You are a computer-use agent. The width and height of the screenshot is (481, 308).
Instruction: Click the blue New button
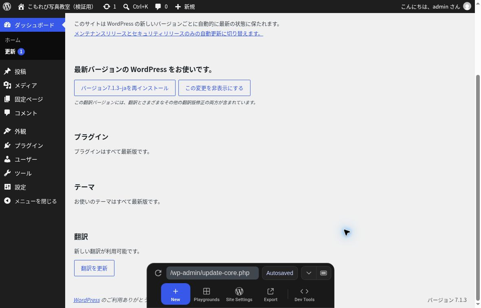click(x=176, y=294)
